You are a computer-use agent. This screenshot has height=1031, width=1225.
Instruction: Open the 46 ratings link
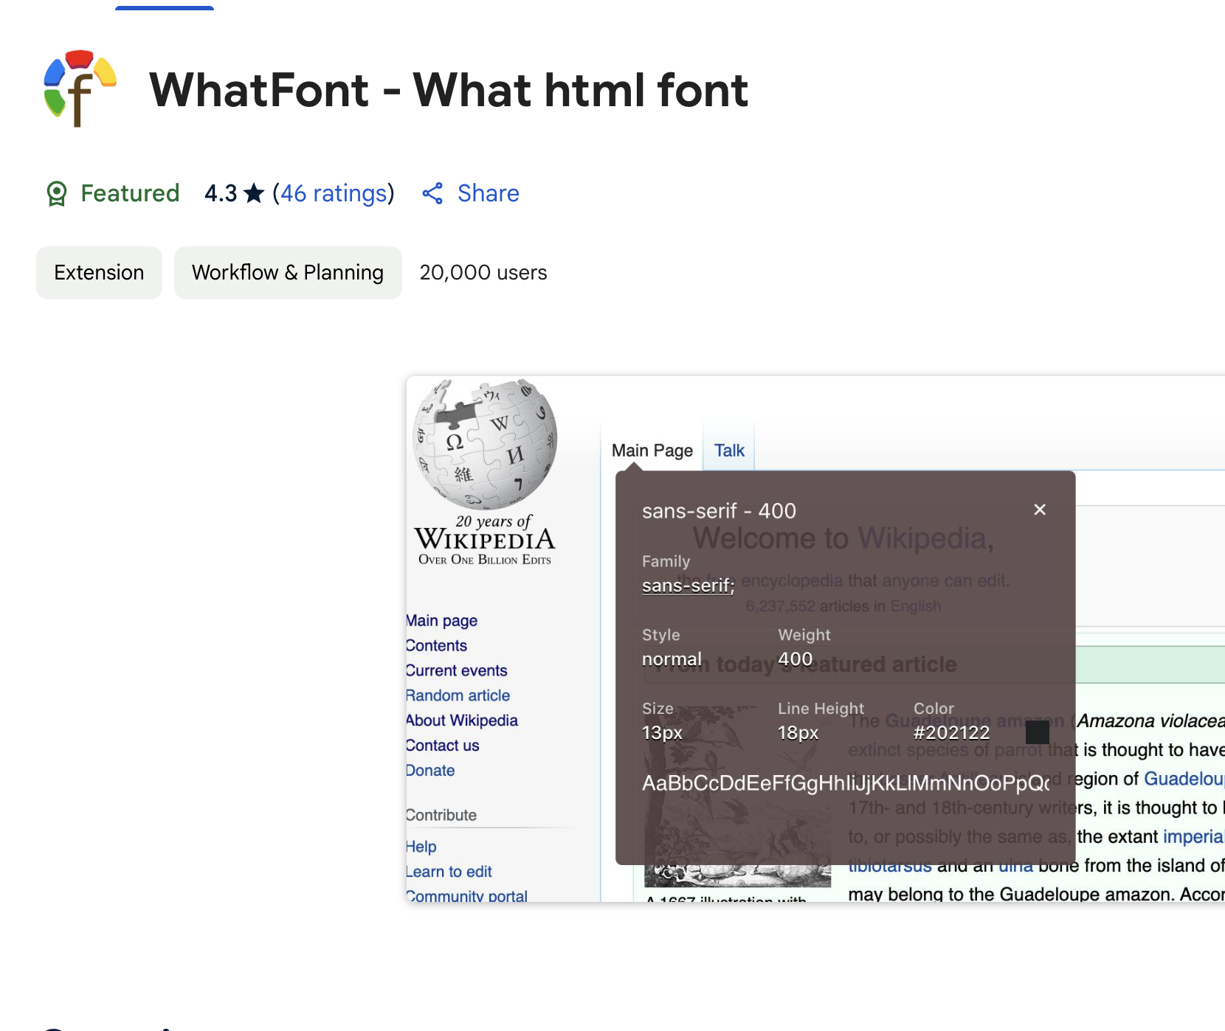click(x=334, y=193)
